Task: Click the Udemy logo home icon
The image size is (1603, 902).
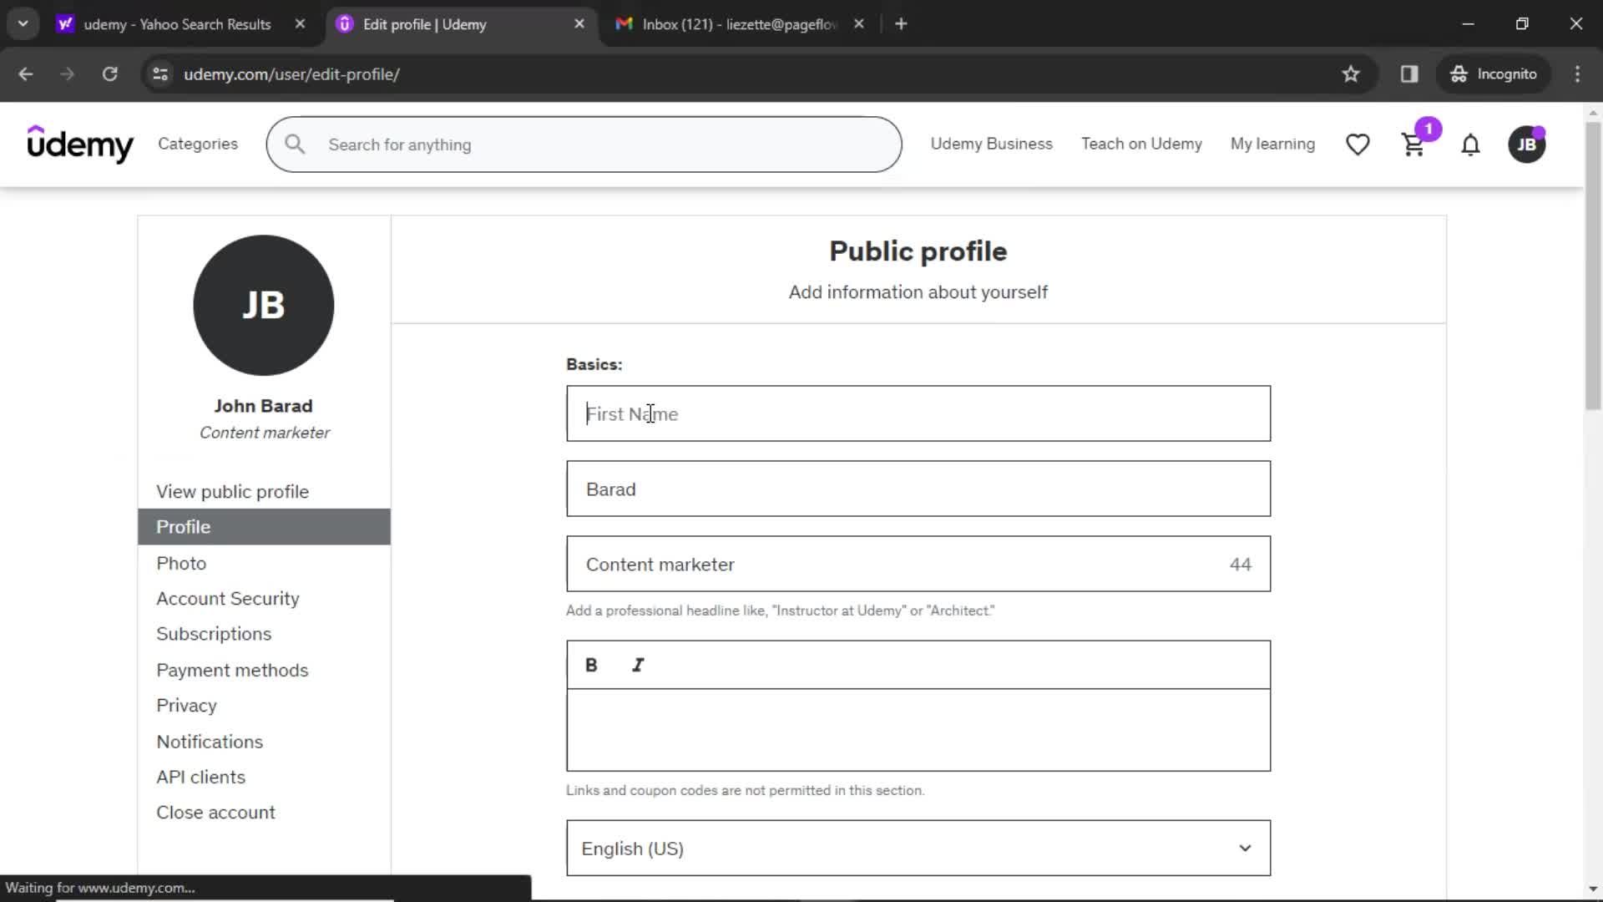Action: pos(79,144)
